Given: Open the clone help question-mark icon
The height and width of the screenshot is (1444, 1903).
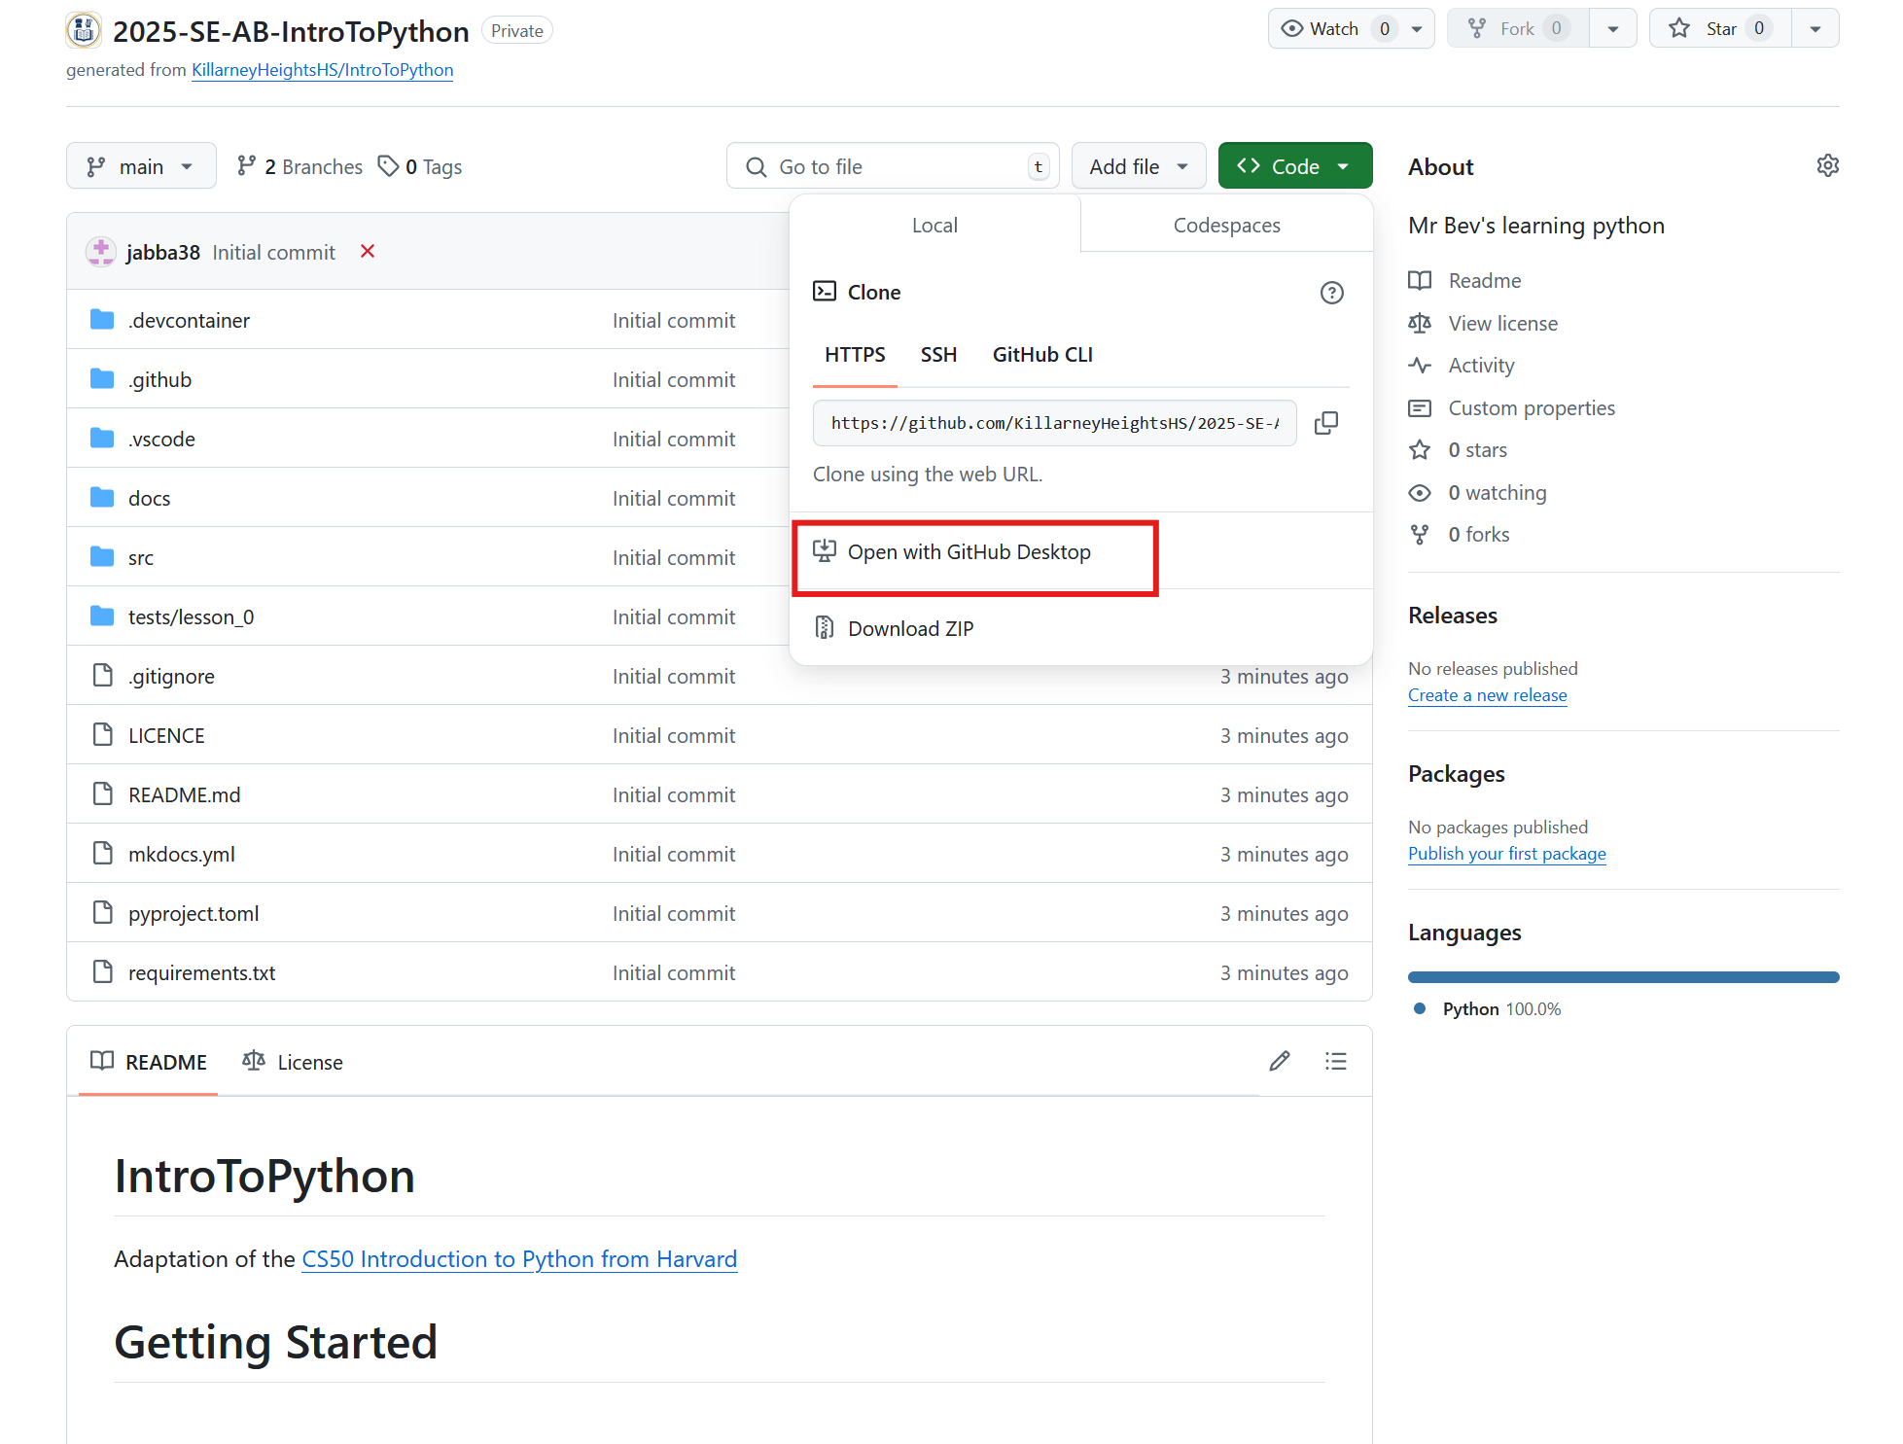Looking at the screenshot, I should pyautogui.click(x=1331, y=293).
